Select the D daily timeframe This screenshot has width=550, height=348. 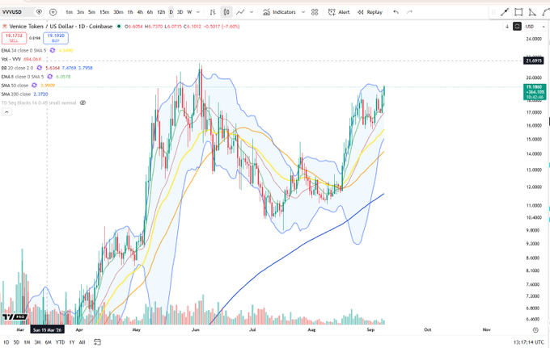[171, 12]
